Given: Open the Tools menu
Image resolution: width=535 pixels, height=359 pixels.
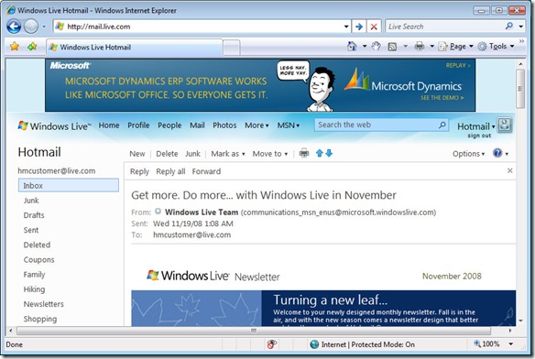Looking at the screenshot, I should (497, 46).
